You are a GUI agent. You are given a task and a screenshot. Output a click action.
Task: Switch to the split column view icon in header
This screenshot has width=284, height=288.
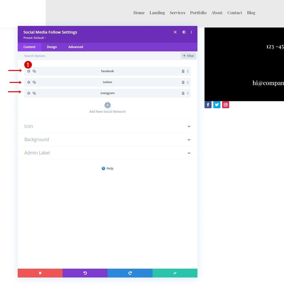click(184, 32)
